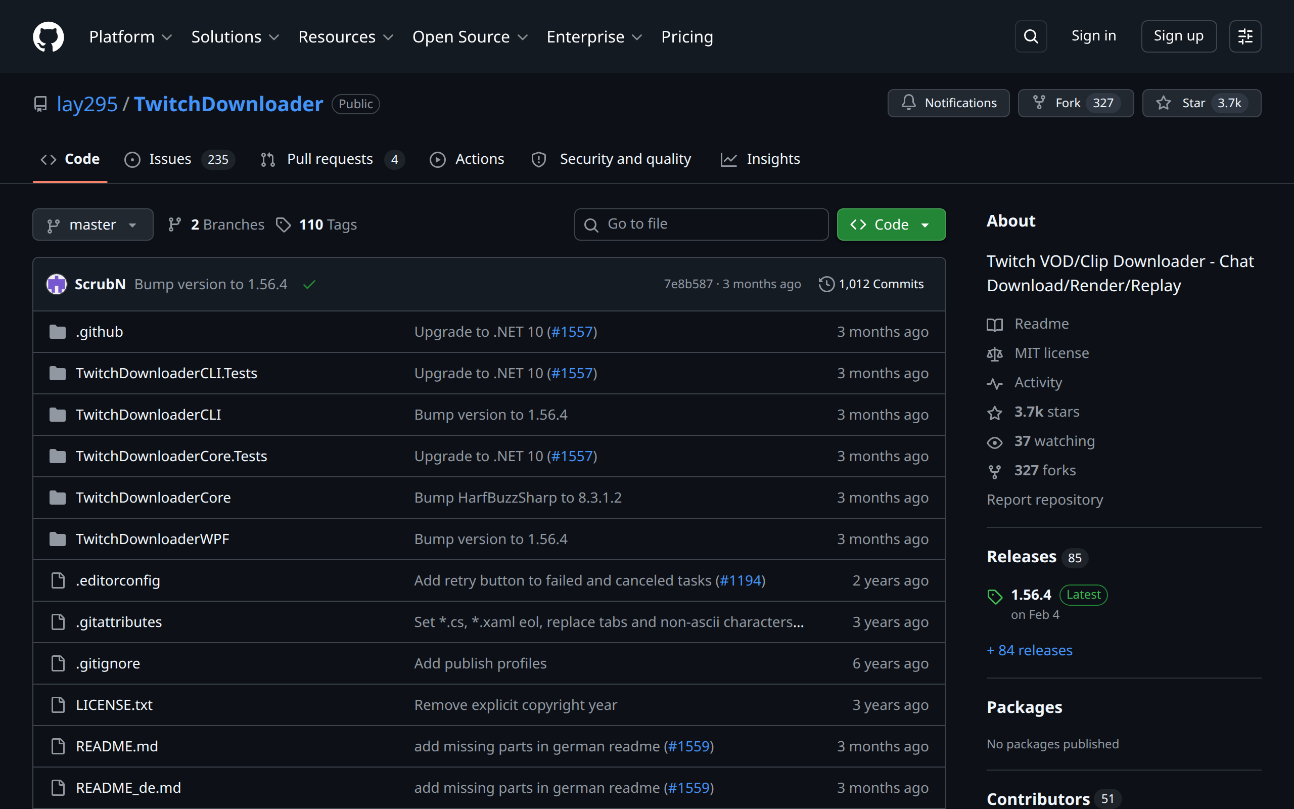Open the .github folder
Screen dimensions: 1294x809
[100, 332]
